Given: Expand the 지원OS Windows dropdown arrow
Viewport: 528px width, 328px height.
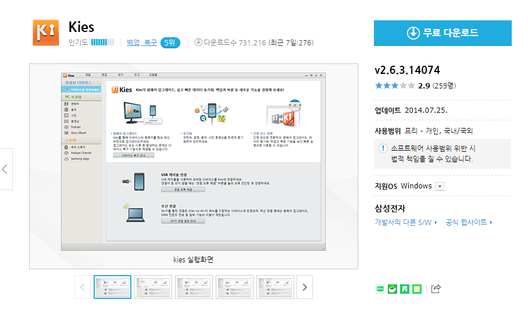Looking at the screenshot, I should 440,186.
